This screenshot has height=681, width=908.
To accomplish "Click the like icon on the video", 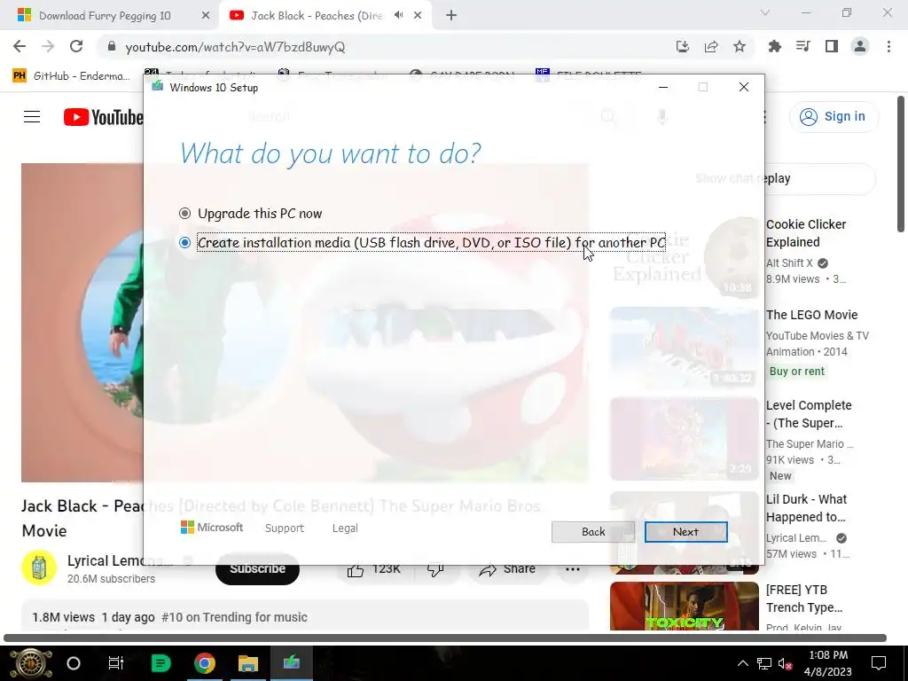I will (x=356, y=571).
